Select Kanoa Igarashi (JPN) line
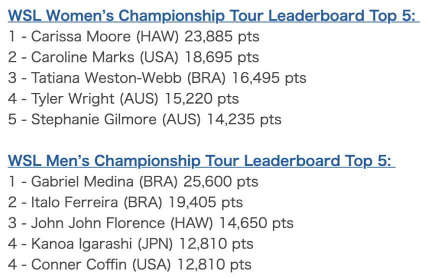Image resolution: width=428 pixels, height=279 pixels. point(130,244)
